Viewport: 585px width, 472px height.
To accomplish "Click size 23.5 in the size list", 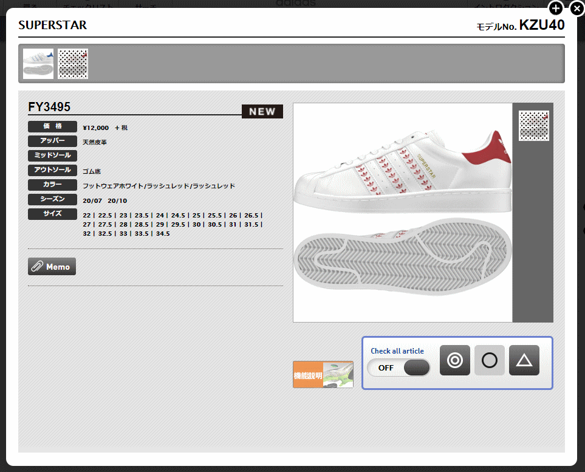I will 142,215.
